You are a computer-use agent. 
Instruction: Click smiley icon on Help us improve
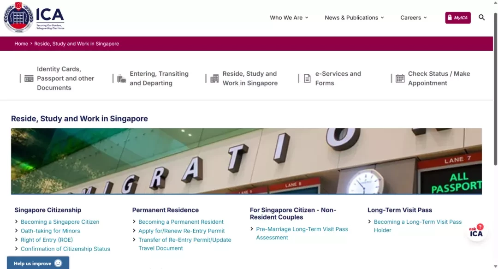58,263
